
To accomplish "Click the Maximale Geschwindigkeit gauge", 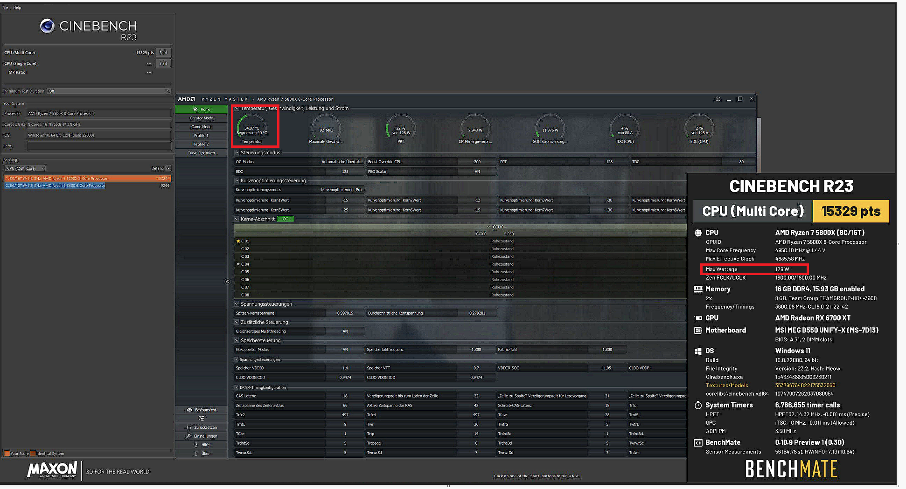I will [326, 129].
